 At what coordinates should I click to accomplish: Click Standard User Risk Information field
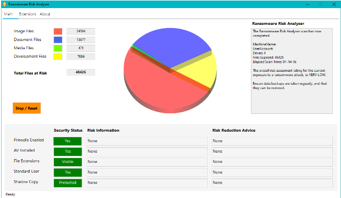[147, 172]
